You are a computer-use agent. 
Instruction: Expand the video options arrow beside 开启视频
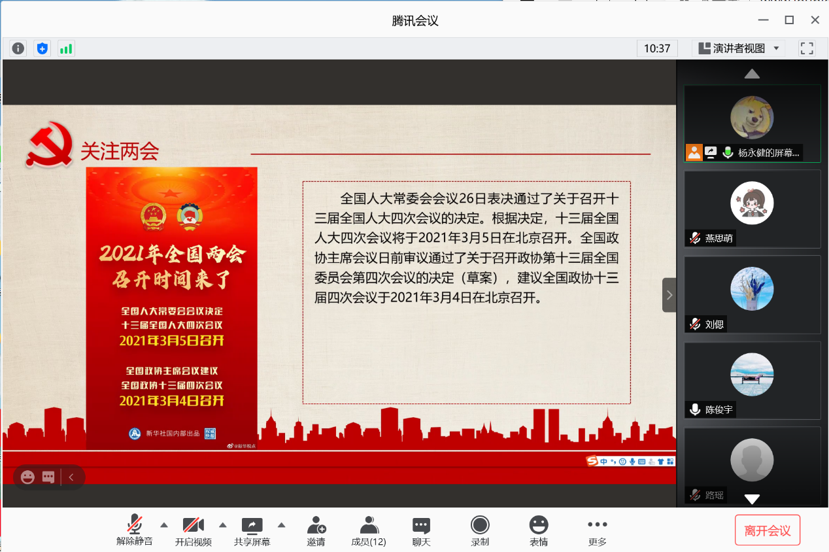(223, 525)
